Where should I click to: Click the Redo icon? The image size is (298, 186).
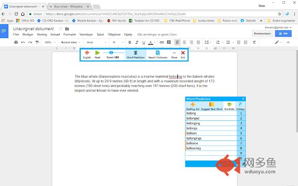[30, 42]
